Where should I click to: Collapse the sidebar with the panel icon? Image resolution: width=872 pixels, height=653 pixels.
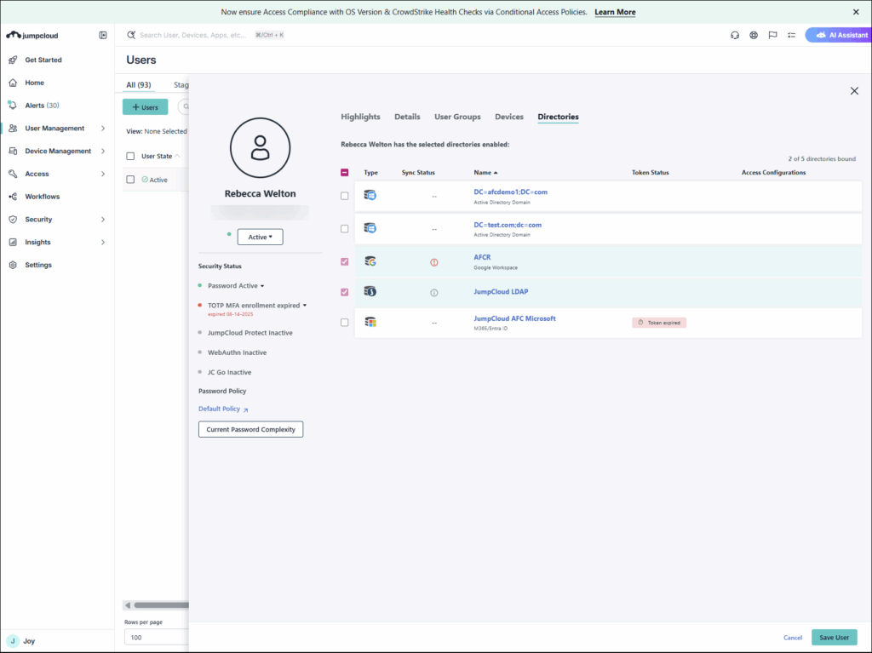click(103, 36)
